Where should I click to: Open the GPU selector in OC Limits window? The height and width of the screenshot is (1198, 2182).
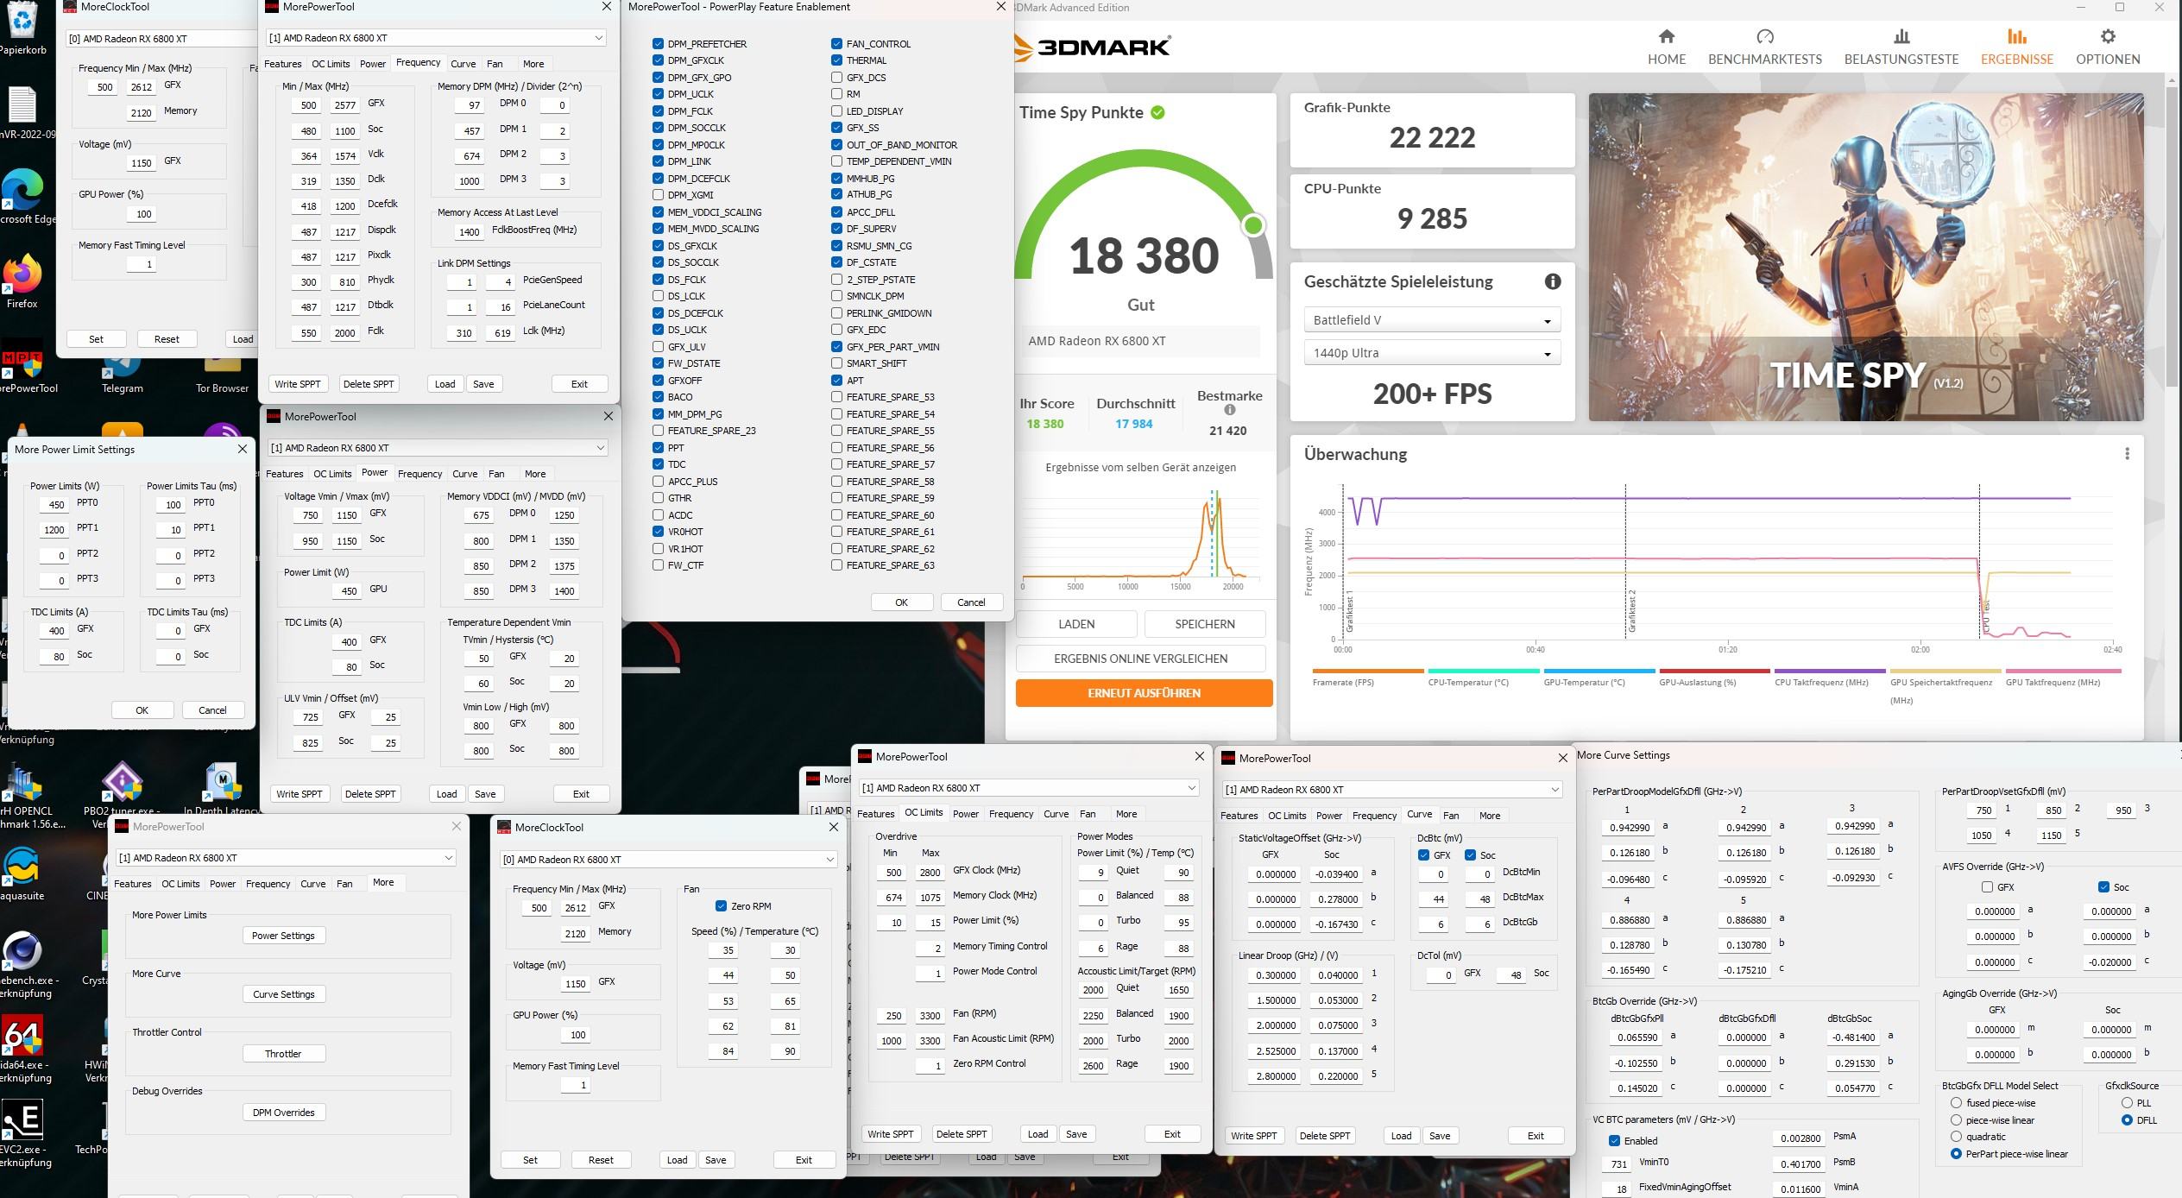click(1029, 788)
